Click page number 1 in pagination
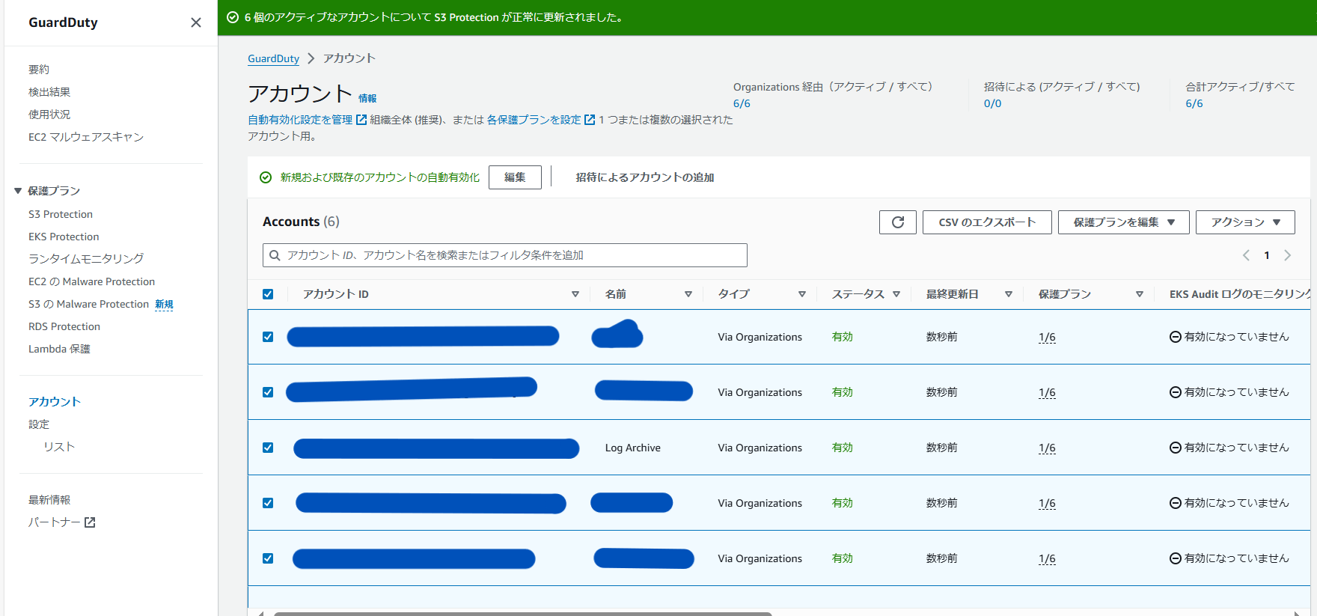 1267,255
